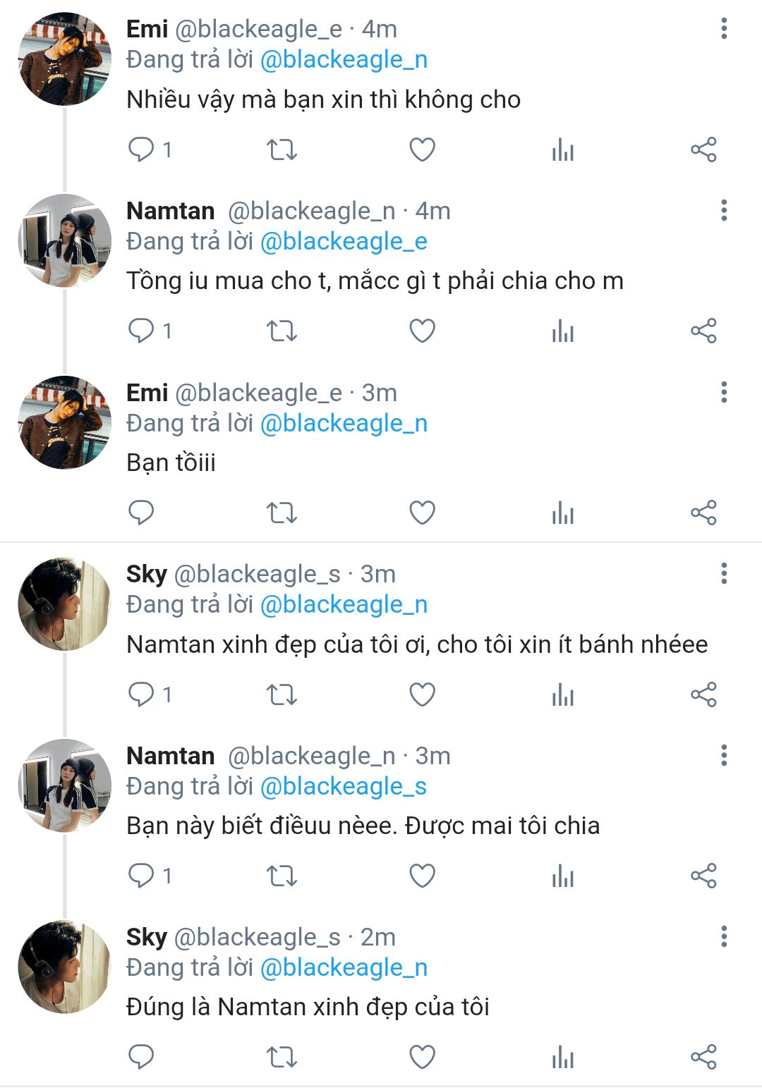
Task: Share Emi's "Bạn tồiii" tweet
Action: (x=703, y=513)
